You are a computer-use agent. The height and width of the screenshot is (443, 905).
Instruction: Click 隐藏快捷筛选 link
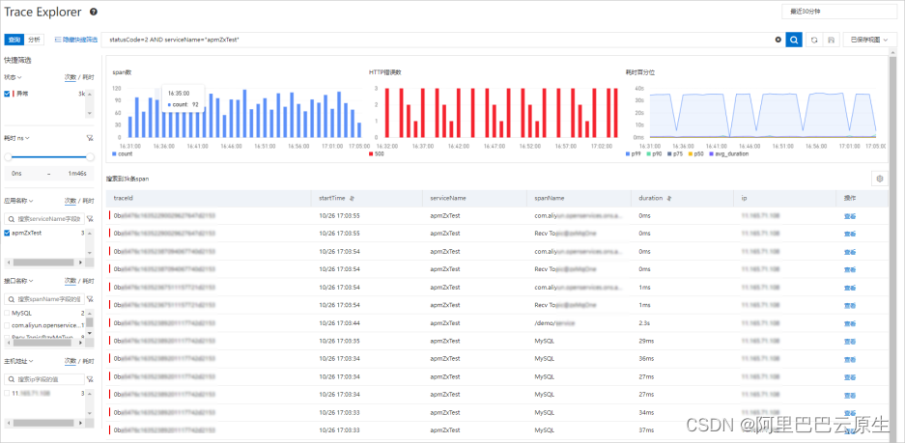[x=76, y=40]
